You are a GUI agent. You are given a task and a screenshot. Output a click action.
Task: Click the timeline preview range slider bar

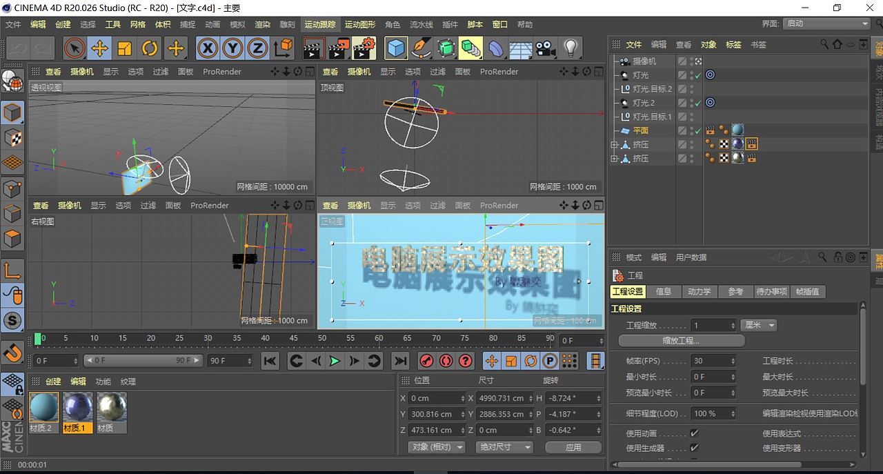pyautogui.click(x=143, y=360)
